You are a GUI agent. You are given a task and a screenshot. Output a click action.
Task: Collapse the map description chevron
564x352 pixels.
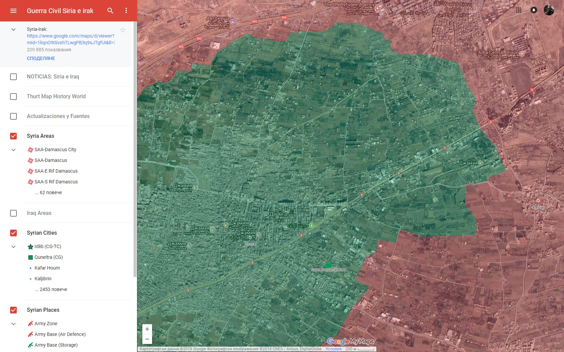13,30
